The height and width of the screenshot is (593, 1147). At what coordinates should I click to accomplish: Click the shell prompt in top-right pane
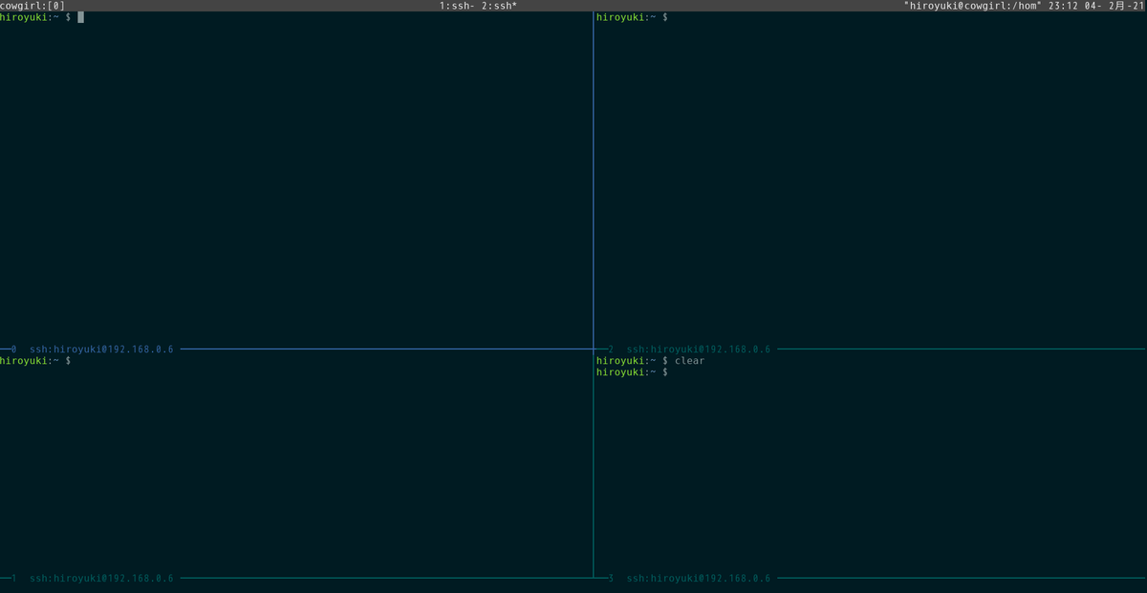(629, 16)
